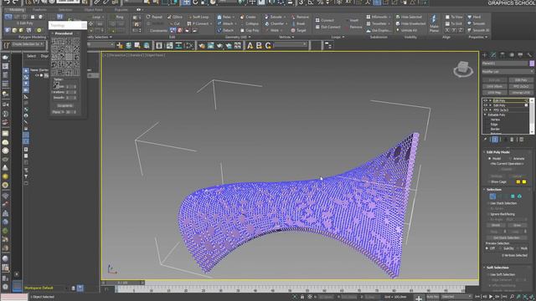Click the first yellow cage color swatch
Viewport: 536px width, 301px height.
518,182
